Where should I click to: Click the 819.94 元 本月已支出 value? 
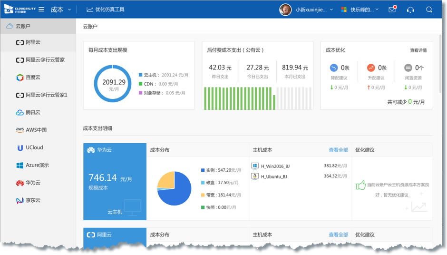(x=295, y=68)
